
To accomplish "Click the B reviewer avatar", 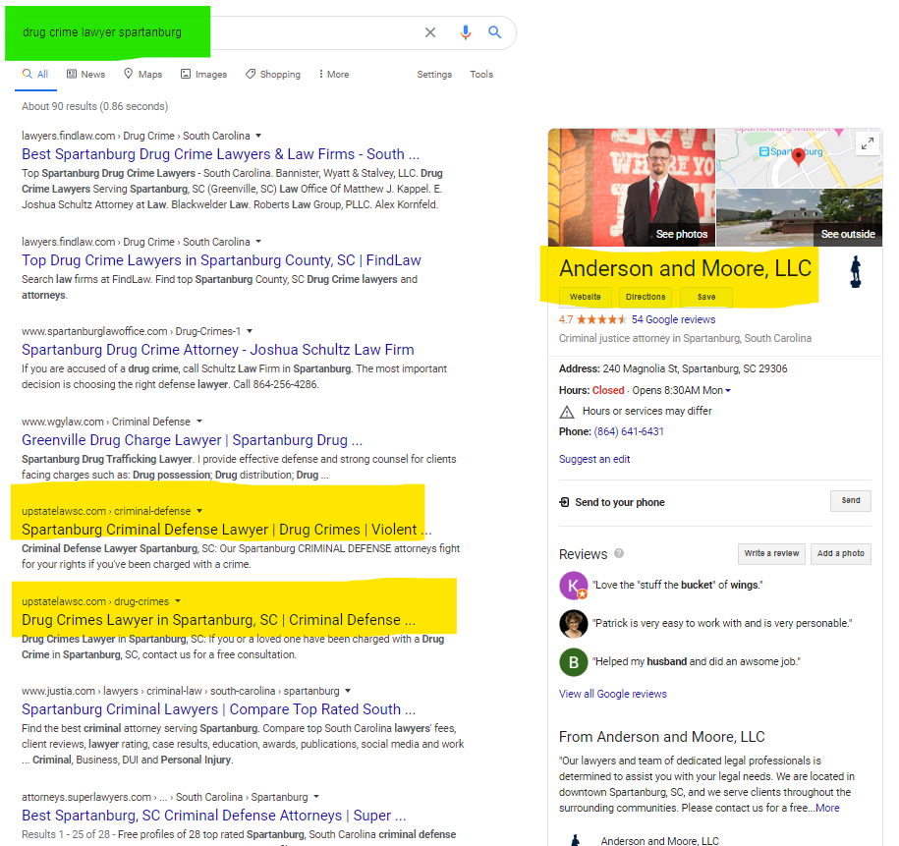I will (574, 662).
